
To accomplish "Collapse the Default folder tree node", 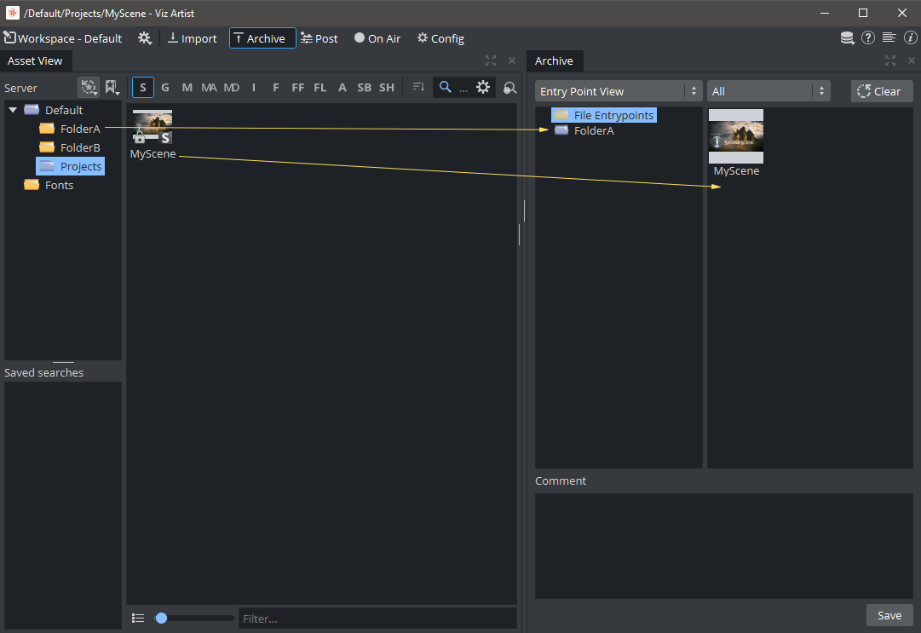I will (x=13, y=110).
